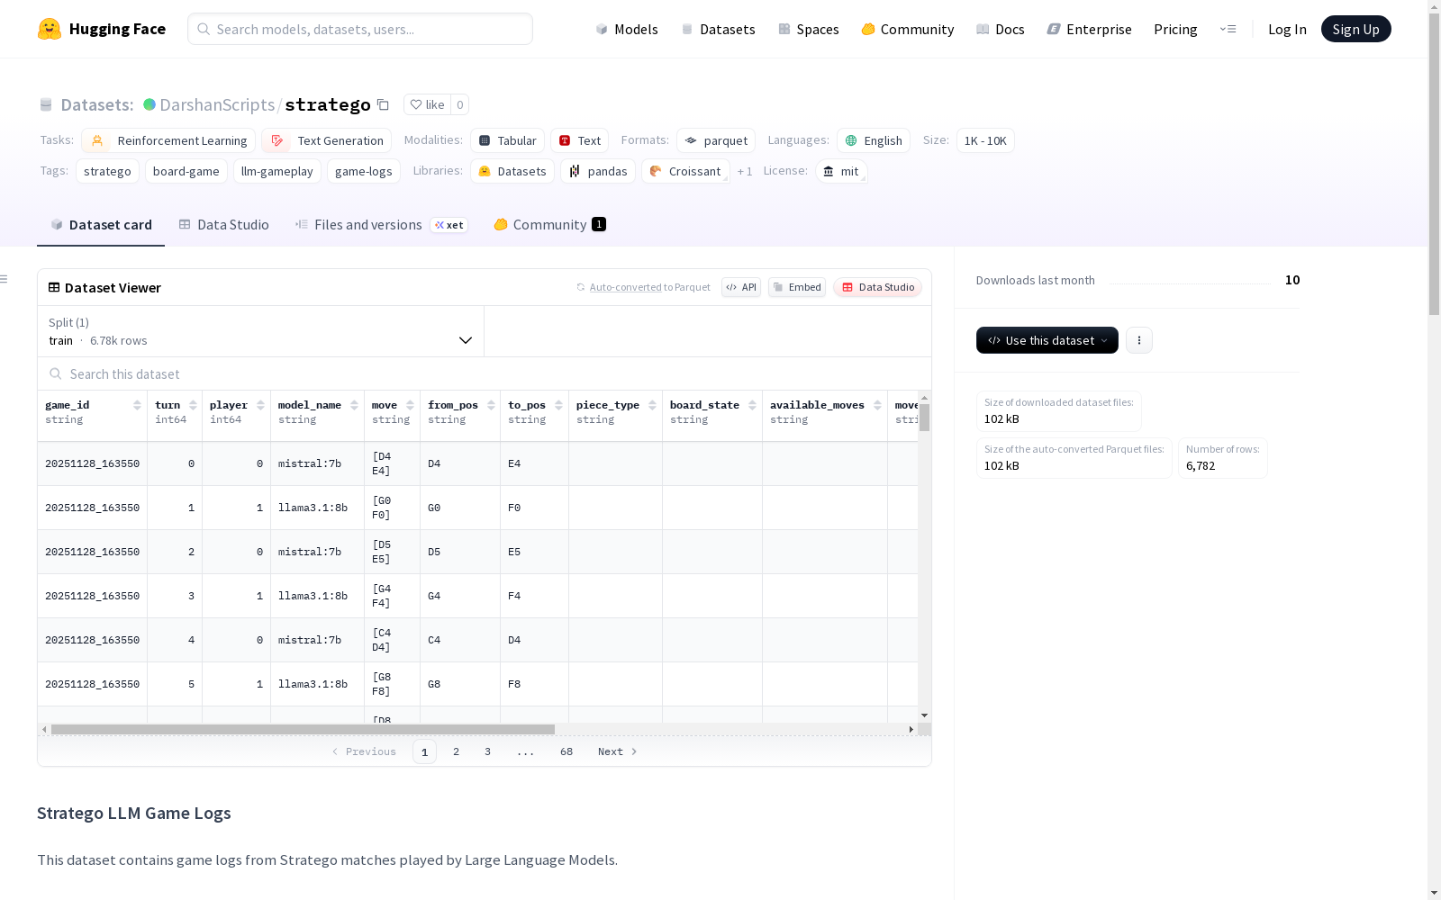Expand the mit license tag

coord(841,171)
